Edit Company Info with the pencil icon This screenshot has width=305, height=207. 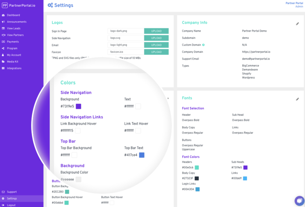[297, 23]
